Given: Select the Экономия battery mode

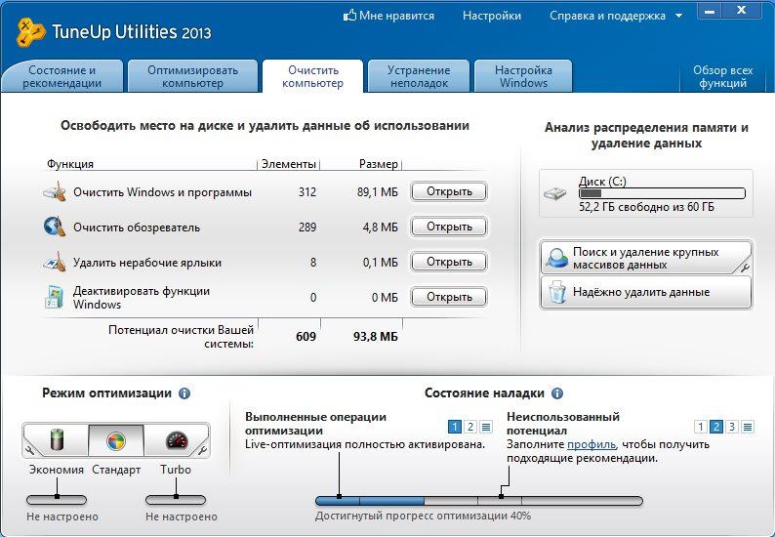Looking at the screenshot, I should (57, 440).
